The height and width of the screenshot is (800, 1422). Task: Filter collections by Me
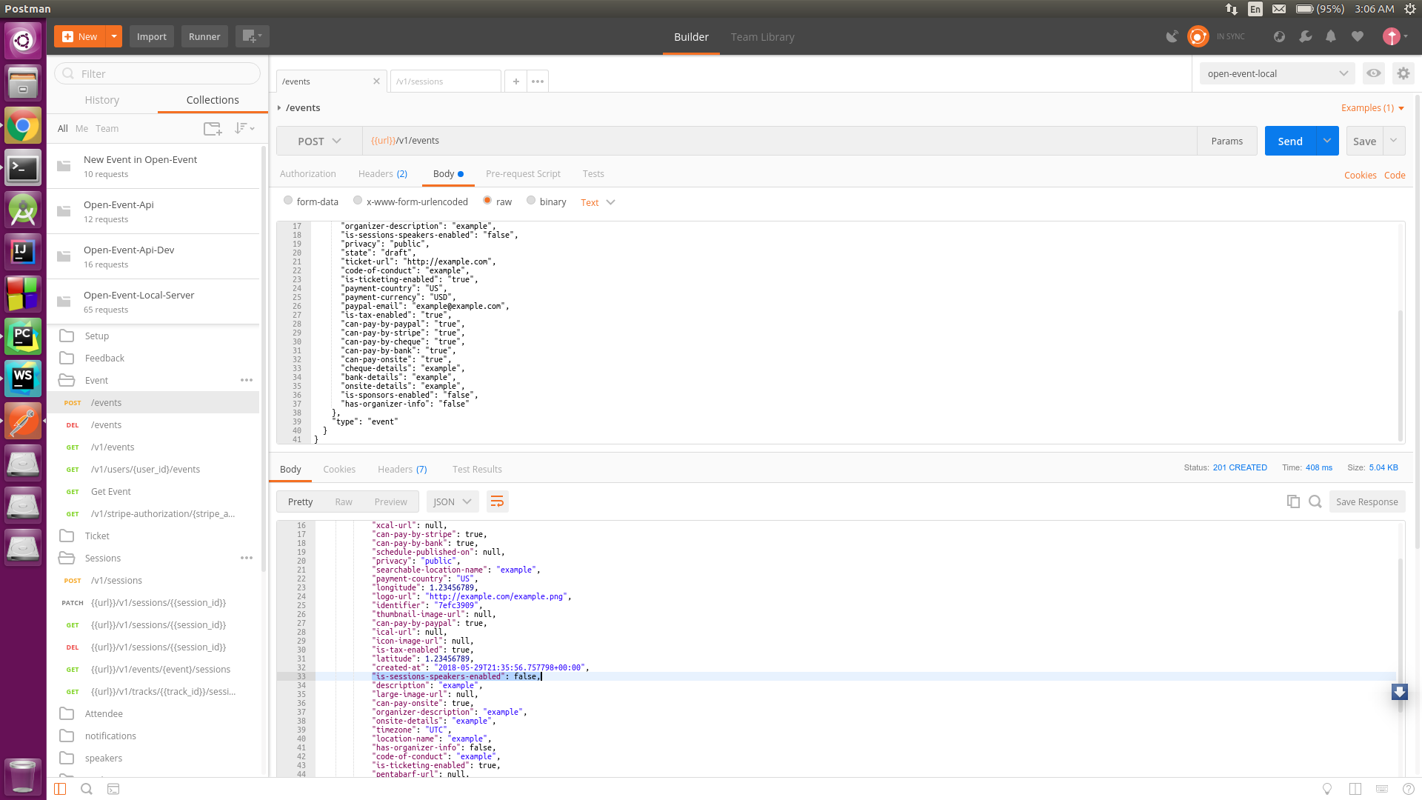pyautogui.click(x=81, y=128)
